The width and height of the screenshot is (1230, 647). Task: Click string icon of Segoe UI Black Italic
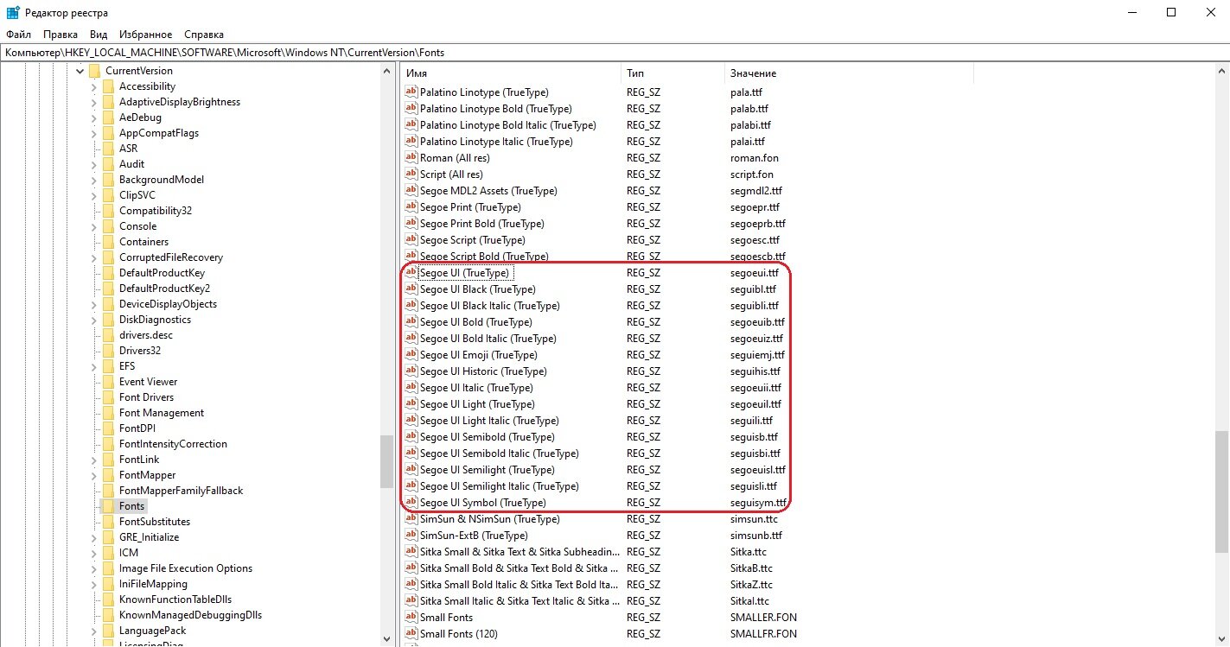coord(411,306)
